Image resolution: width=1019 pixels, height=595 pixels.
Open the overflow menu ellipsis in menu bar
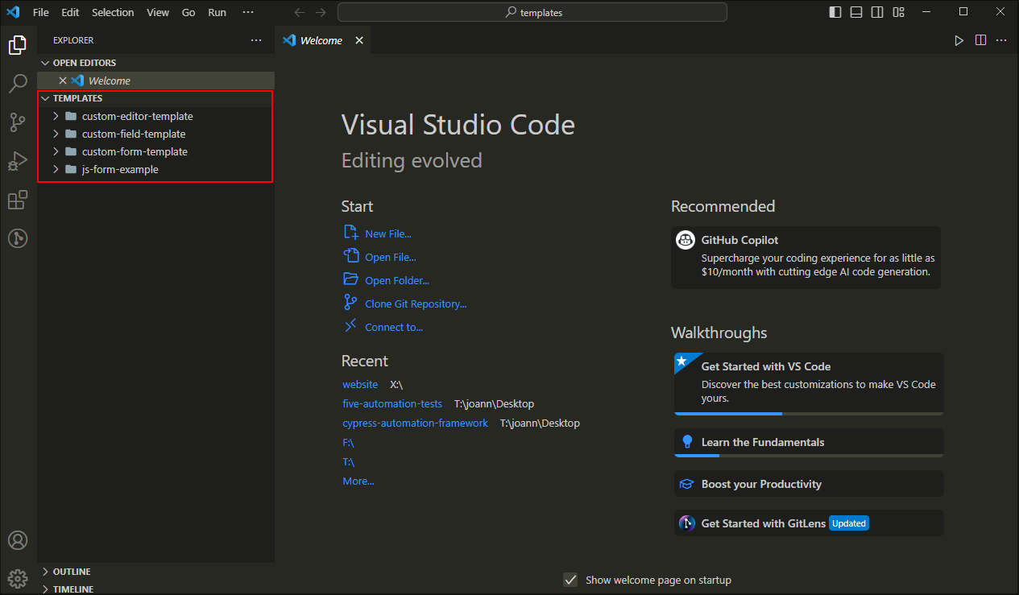tap(248, 12)
